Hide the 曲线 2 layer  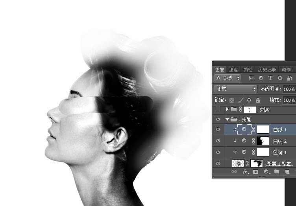point(218,141)
